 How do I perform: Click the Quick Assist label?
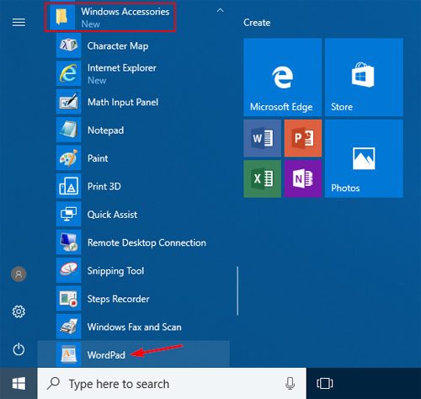click(x=112, y=215)
